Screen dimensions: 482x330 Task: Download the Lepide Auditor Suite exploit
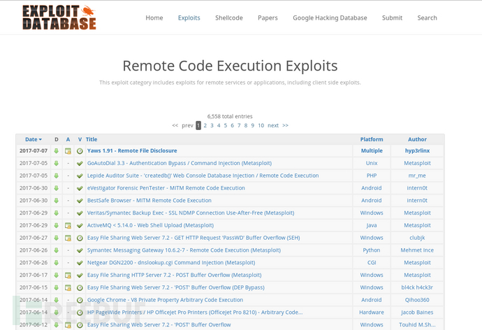pos(57,176)
